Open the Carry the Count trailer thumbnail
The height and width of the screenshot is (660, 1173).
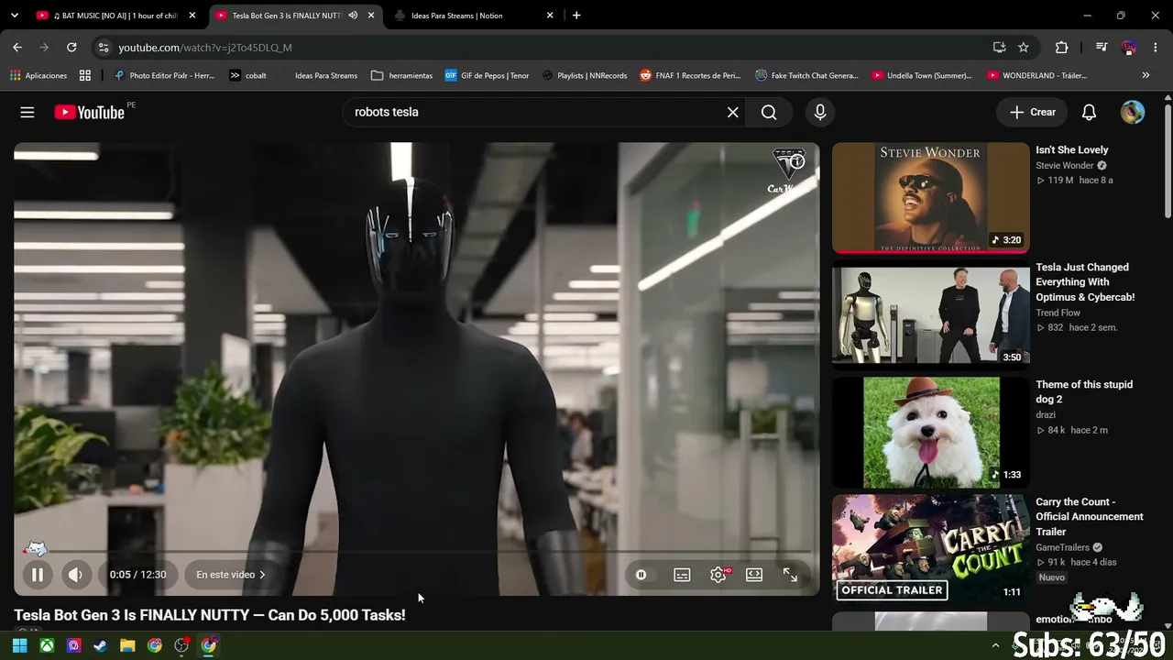[x=931, y=548]
